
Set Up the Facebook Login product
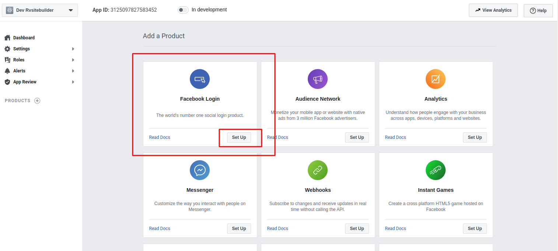point(239,137)
